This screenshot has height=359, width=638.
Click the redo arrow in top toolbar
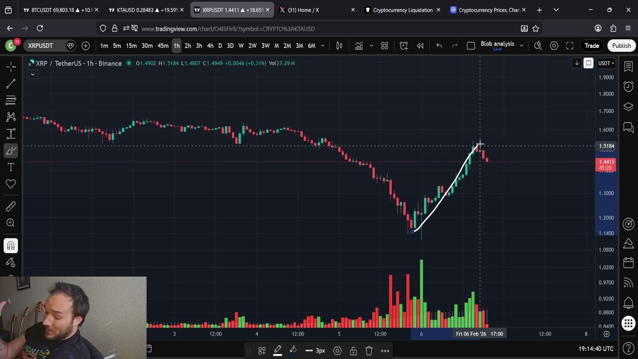click(455, 46)
